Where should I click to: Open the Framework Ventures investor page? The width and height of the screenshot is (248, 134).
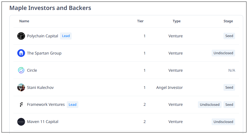46,105
